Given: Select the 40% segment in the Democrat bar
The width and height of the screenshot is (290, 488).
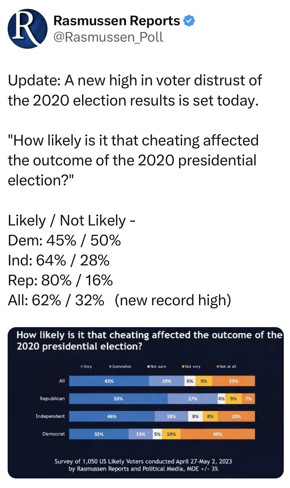Looking at the screenshot, I should (217, 434).
